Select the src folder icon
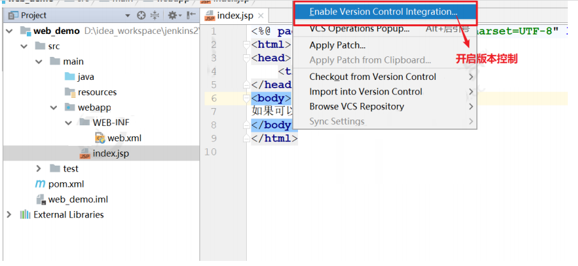Screen dimensions: 578x266 40,46
